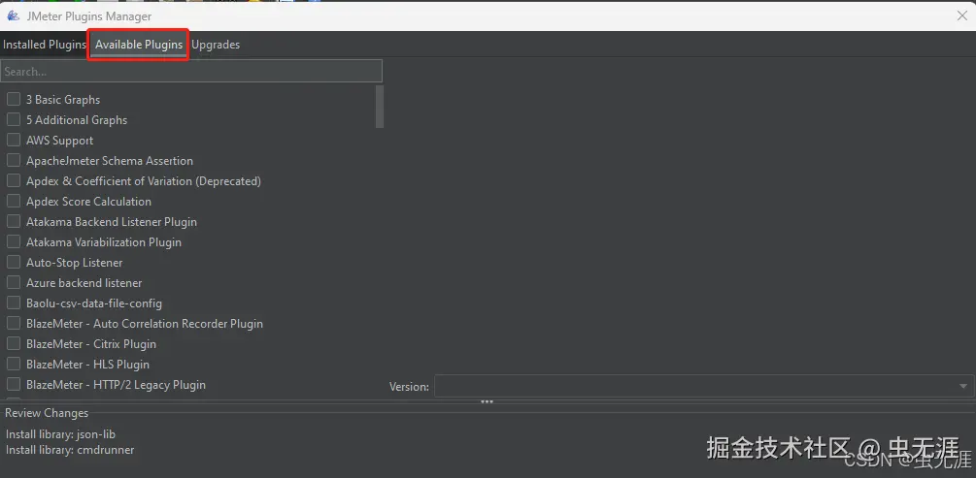Select 'BlazeMeter - HLS Plugin' row text

[87, 365]
